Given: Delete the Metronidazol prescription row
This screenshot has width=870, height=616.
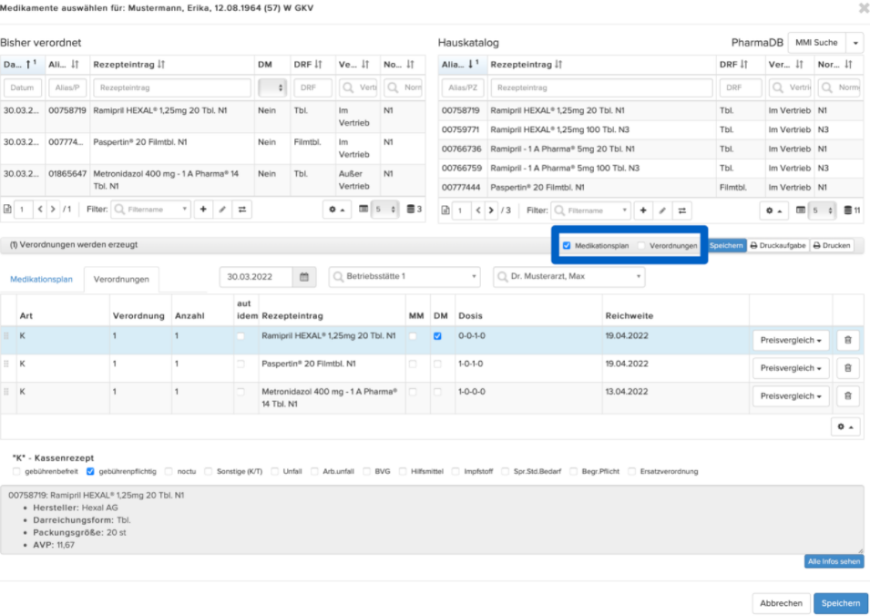Looking at the screenshot, I should tap(848, 395).
